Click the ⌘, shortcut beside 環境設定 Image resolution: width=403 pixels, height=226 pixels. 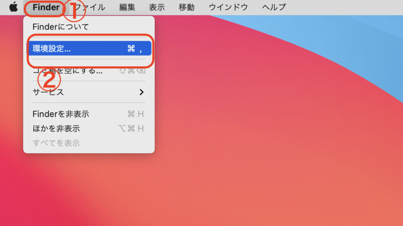pos(135,49)
